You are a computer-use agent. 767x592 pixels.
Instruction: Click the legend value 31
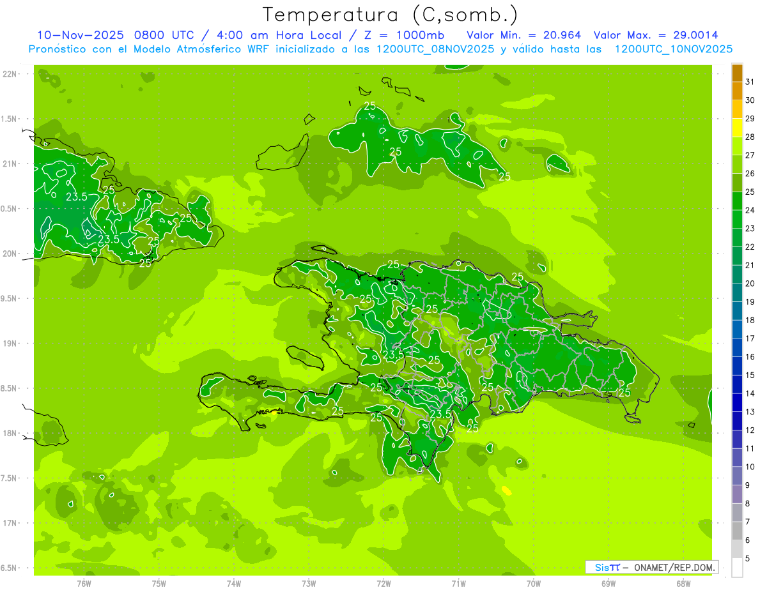[750, 82]
